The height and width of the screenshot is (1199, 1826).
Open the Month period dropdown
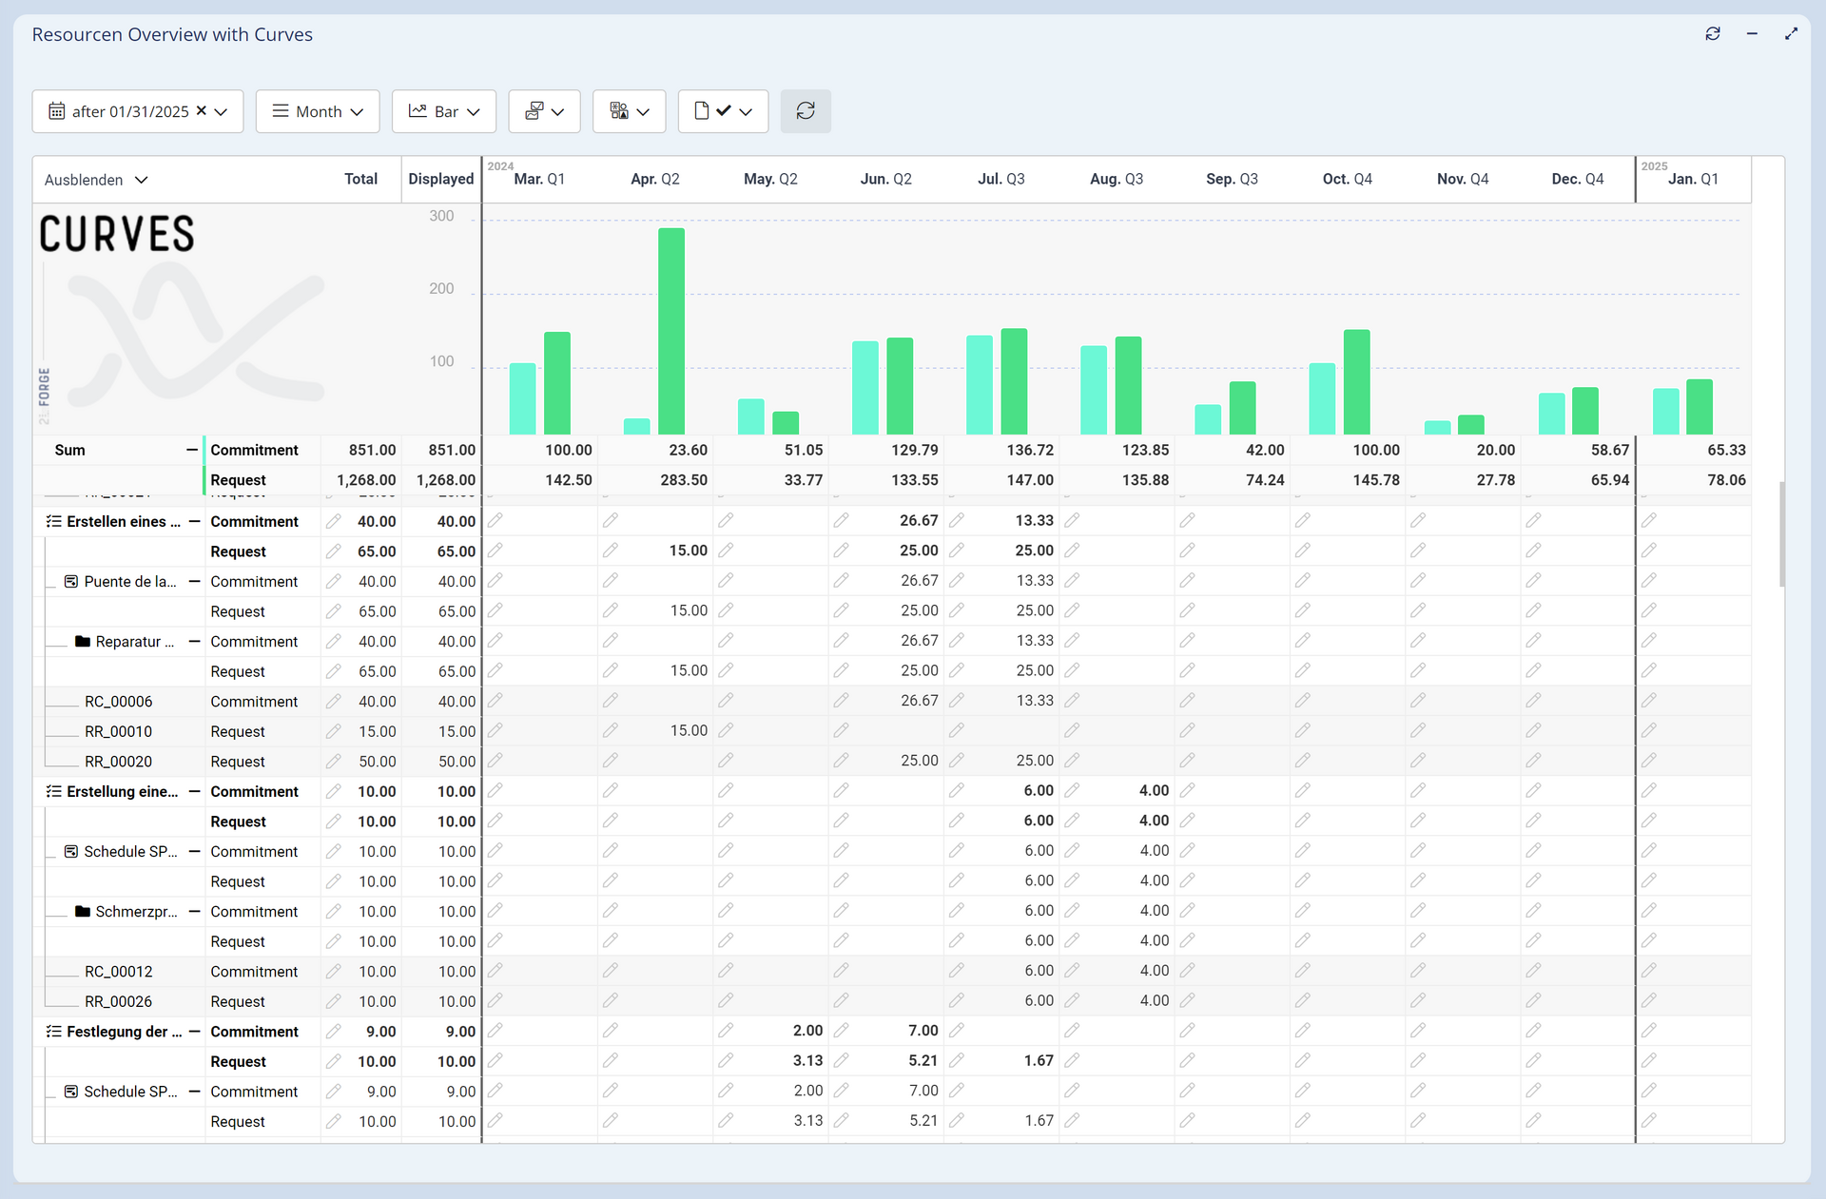coord(318,111)
